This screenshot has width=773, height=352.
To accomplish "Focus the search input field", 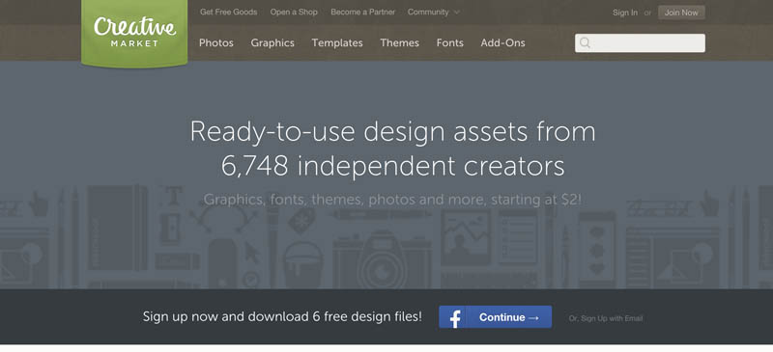I will pyautogui.click(x=640, y=42).
